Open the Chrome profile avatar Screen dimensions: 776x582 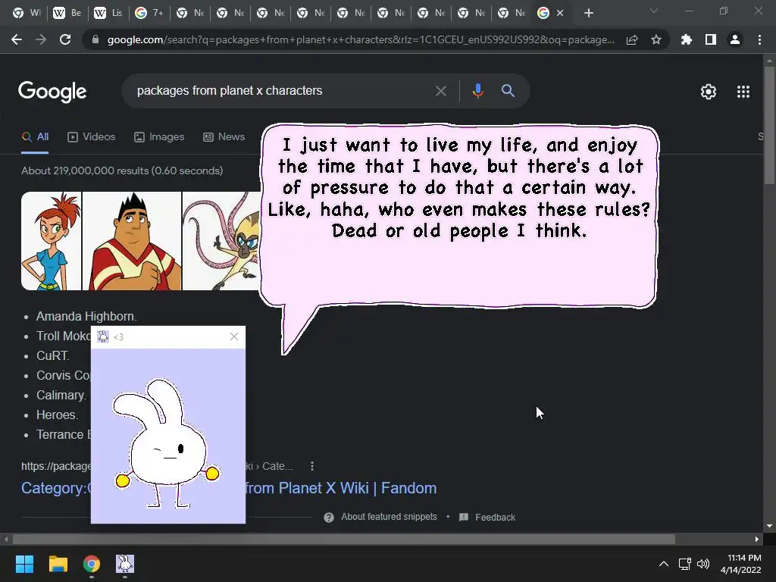(x=735, y=39)
